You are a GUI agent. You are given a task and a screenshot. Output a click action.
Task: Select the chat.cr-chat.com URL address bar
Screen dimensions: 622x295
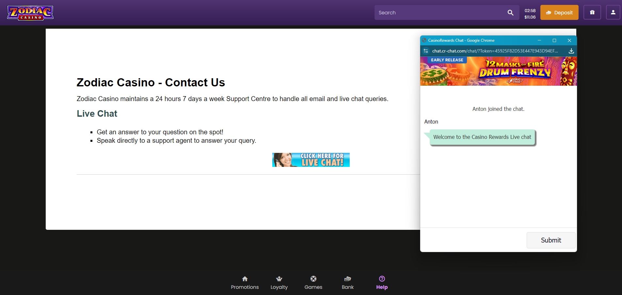(x=495, y=51)
